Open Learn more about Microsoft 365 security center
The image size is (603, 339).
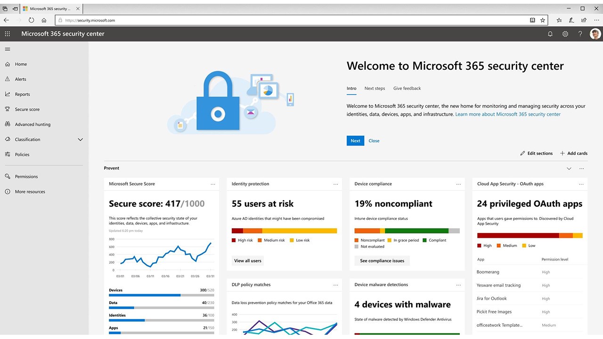pos(508,114)
